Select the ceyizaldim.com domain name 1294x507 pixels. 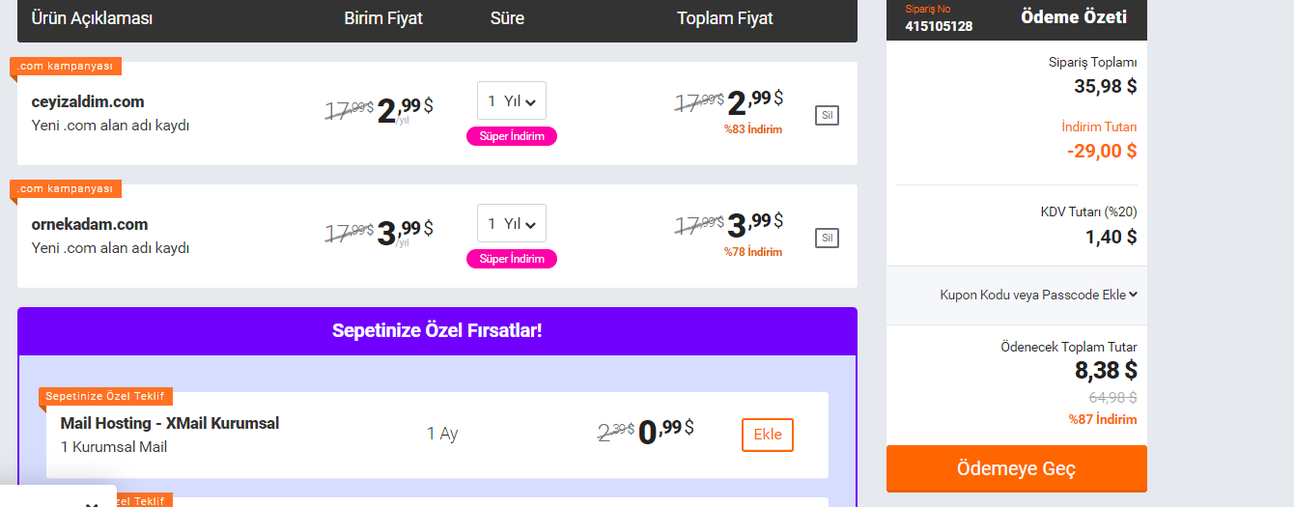[88, 102]
